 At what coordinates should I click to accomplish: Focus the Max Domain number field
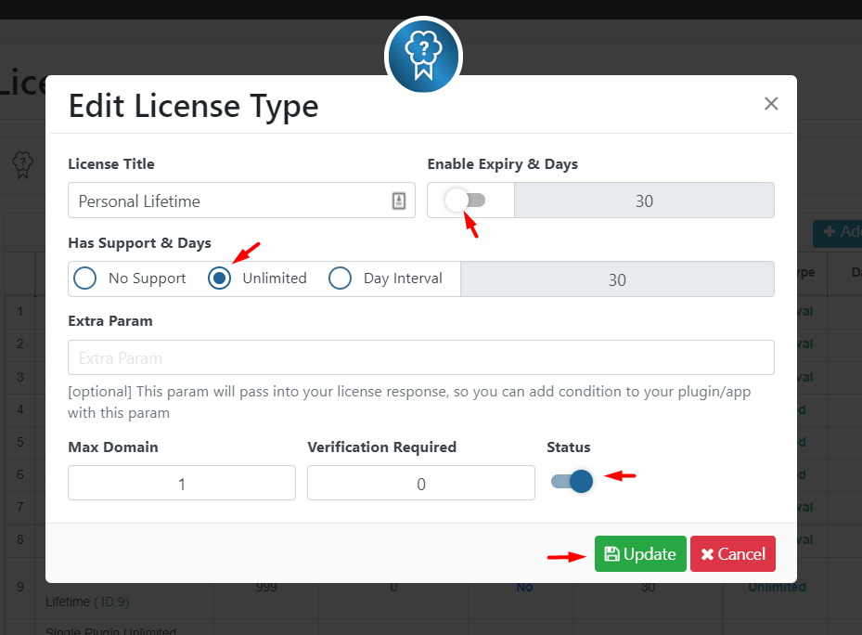tap(181, 482)
